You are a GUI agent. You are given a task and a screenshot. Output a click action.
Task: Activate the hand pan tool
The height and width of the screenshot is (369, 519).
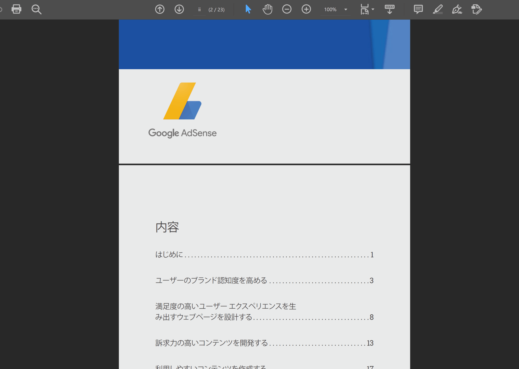pyautogui.click(x=267, y=9)
